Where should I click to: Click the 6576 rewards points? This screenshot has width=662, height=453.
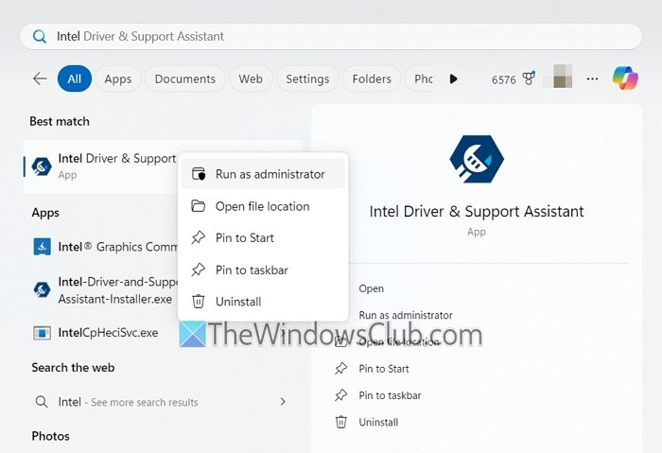[x=504, y=79]
